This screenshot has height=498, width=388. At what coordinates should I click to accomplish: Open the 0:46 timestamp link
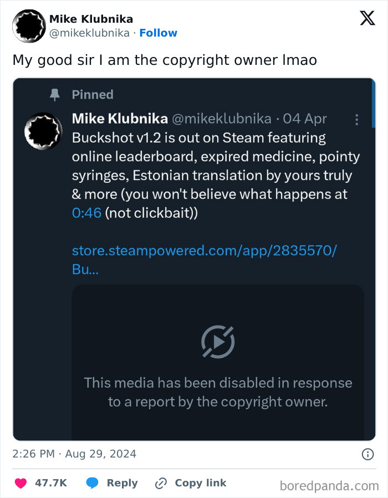pos(85,212)
